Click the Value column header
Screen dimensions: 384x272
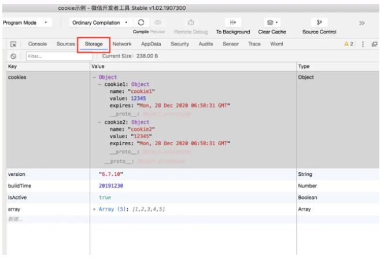193,66
